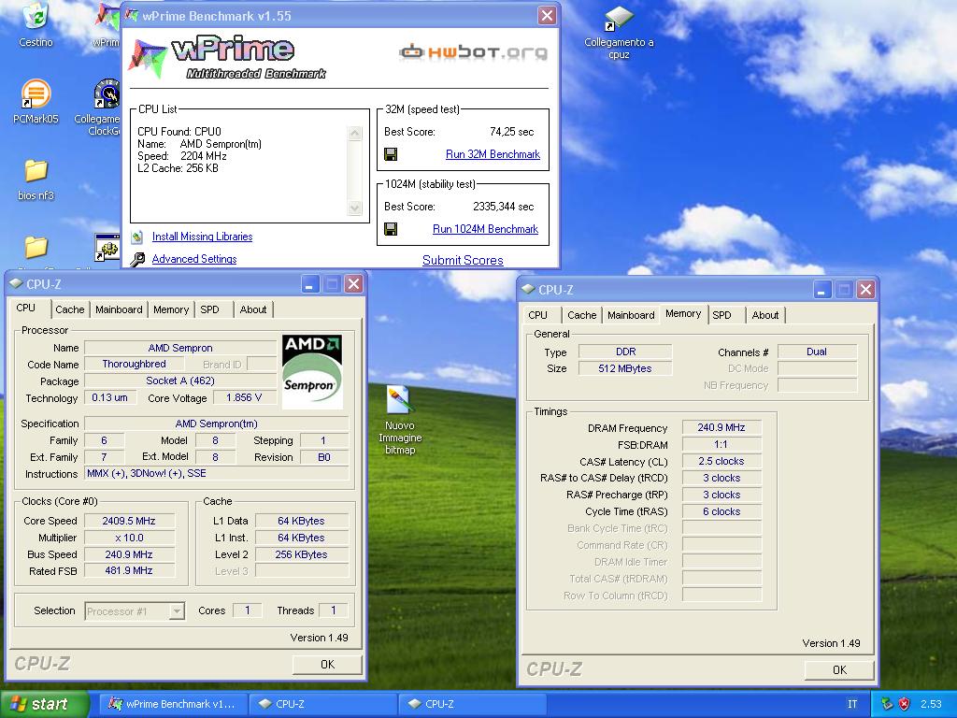
Task: Click the Channels value Dual
Action: [x=817, y=352]
